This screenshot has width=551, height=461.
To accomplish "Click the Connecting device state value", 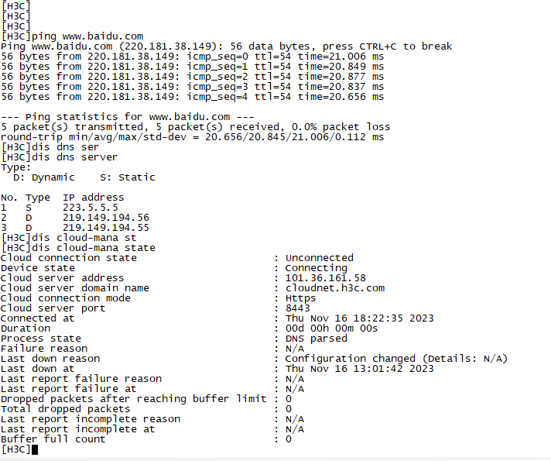I will point(316,268).
